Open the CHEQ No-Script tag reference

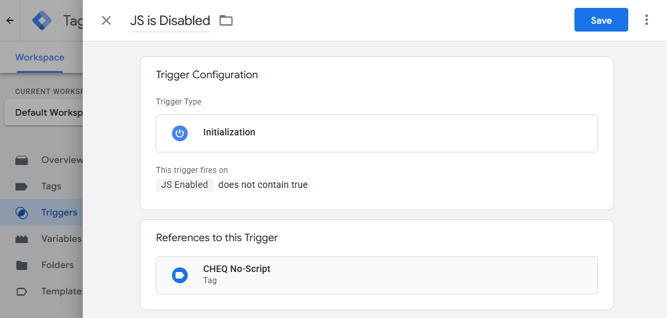(376, 275)
